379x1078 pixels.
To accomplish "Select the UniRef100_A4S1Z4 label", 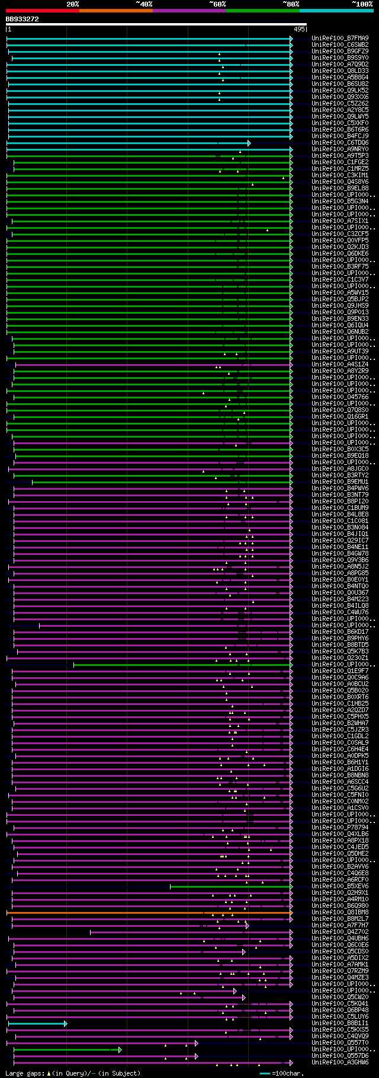I will click(340, 364).
